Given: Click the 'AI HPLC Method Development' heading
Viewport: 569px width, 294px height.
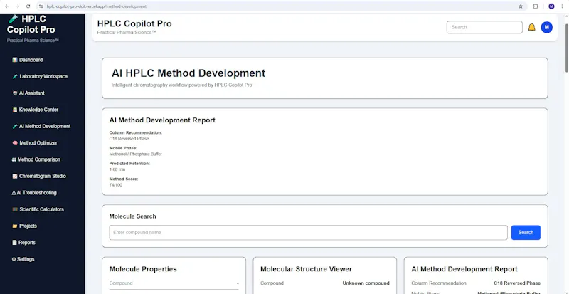Looking at the screenshot, I should [188, 73].
